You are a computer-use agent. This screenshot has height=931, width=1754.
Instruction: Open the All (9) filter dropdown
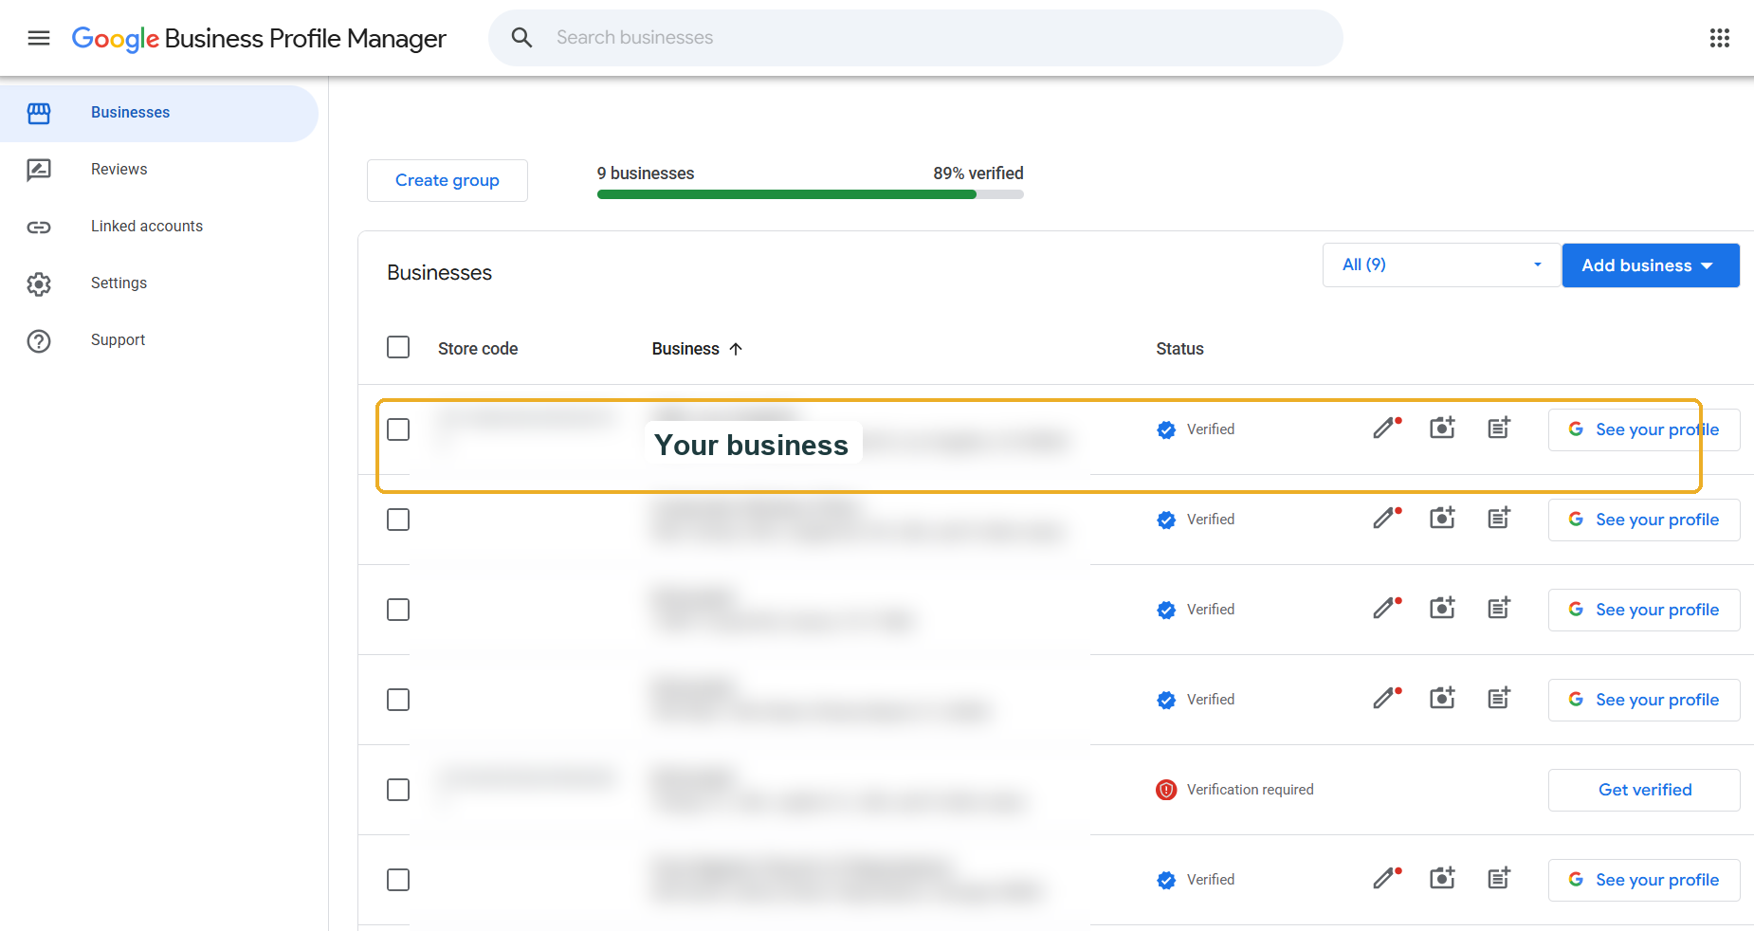pos(1441,265)
